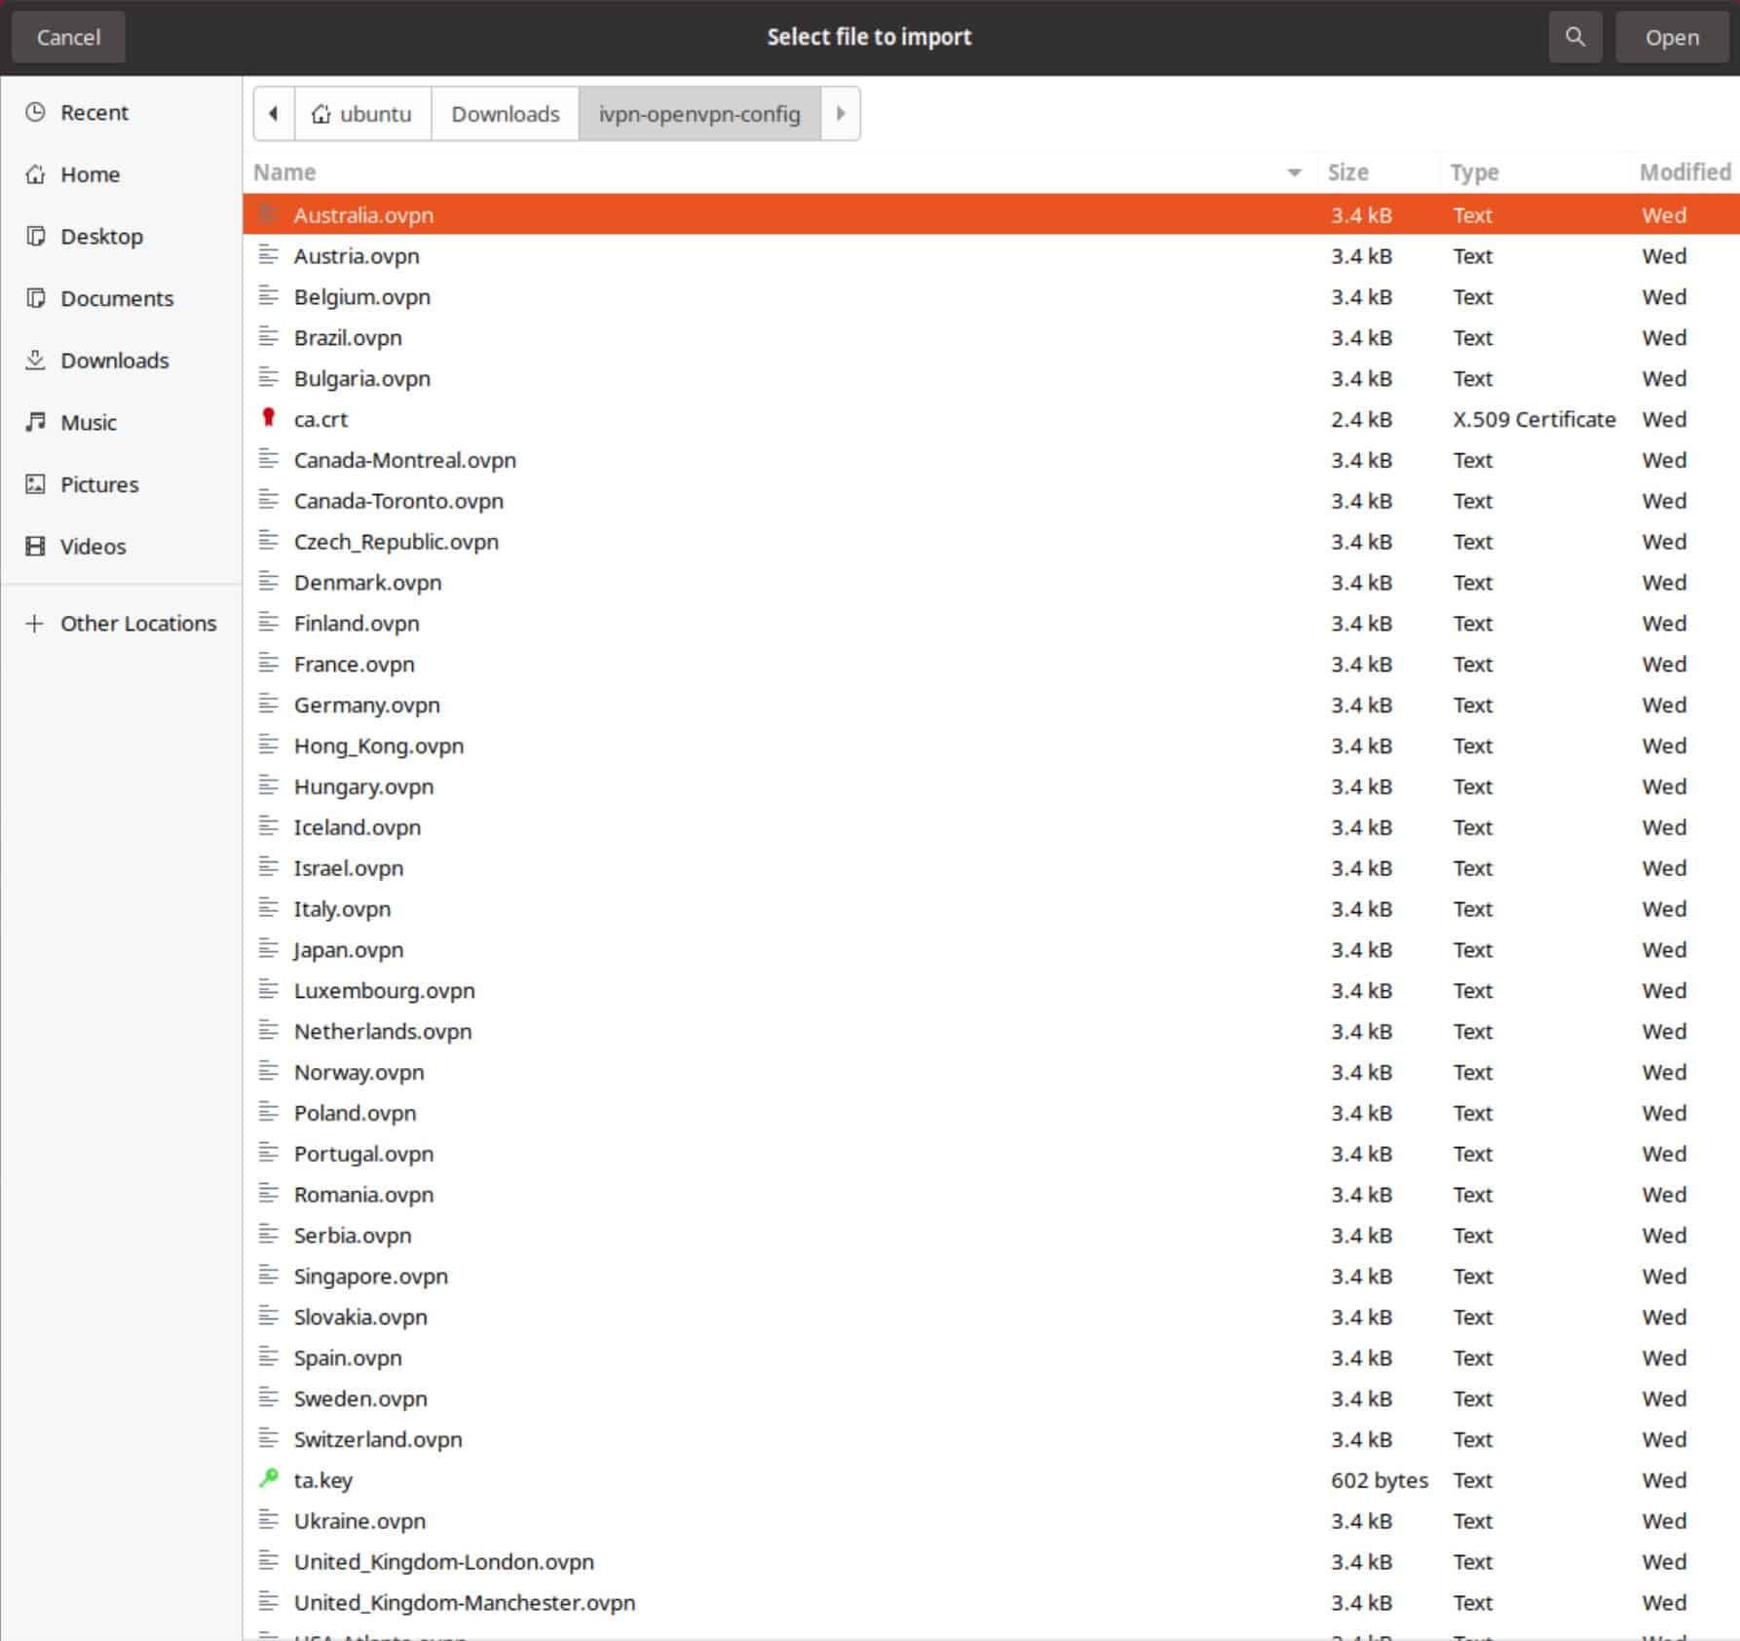Click the red certificate icon of ca.crt
This screenshot has height=1641, width=1740.
(x=269, y=418)
